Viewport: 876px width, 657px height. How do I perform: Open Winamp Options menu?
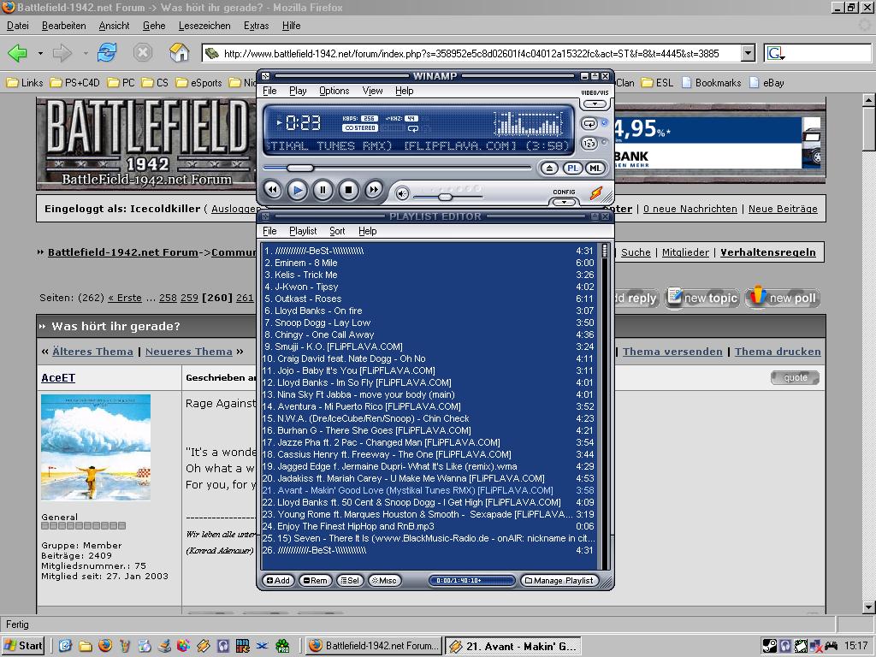(x=334, y=91)
